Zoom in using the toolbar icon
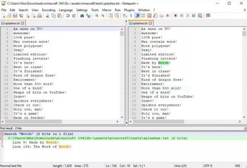This screenshot has width=247, height=168. pyautogui.click(x=96, y=16)
